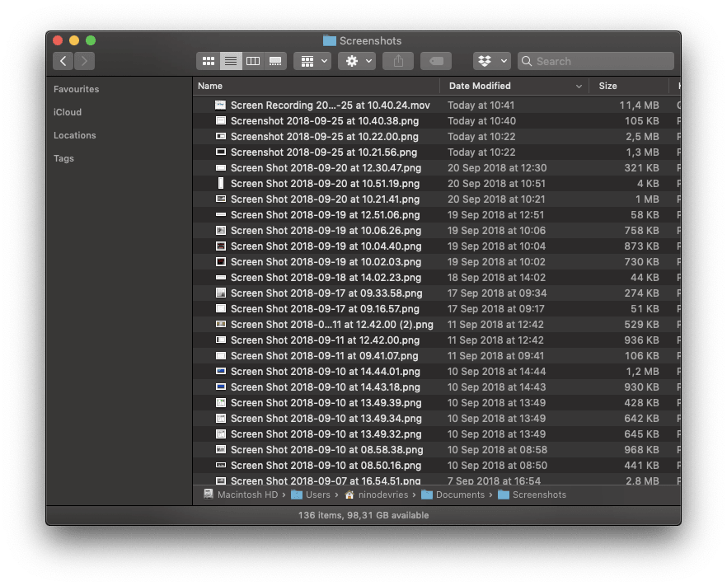Click the Macintosh HD icon in path bar

209,495
